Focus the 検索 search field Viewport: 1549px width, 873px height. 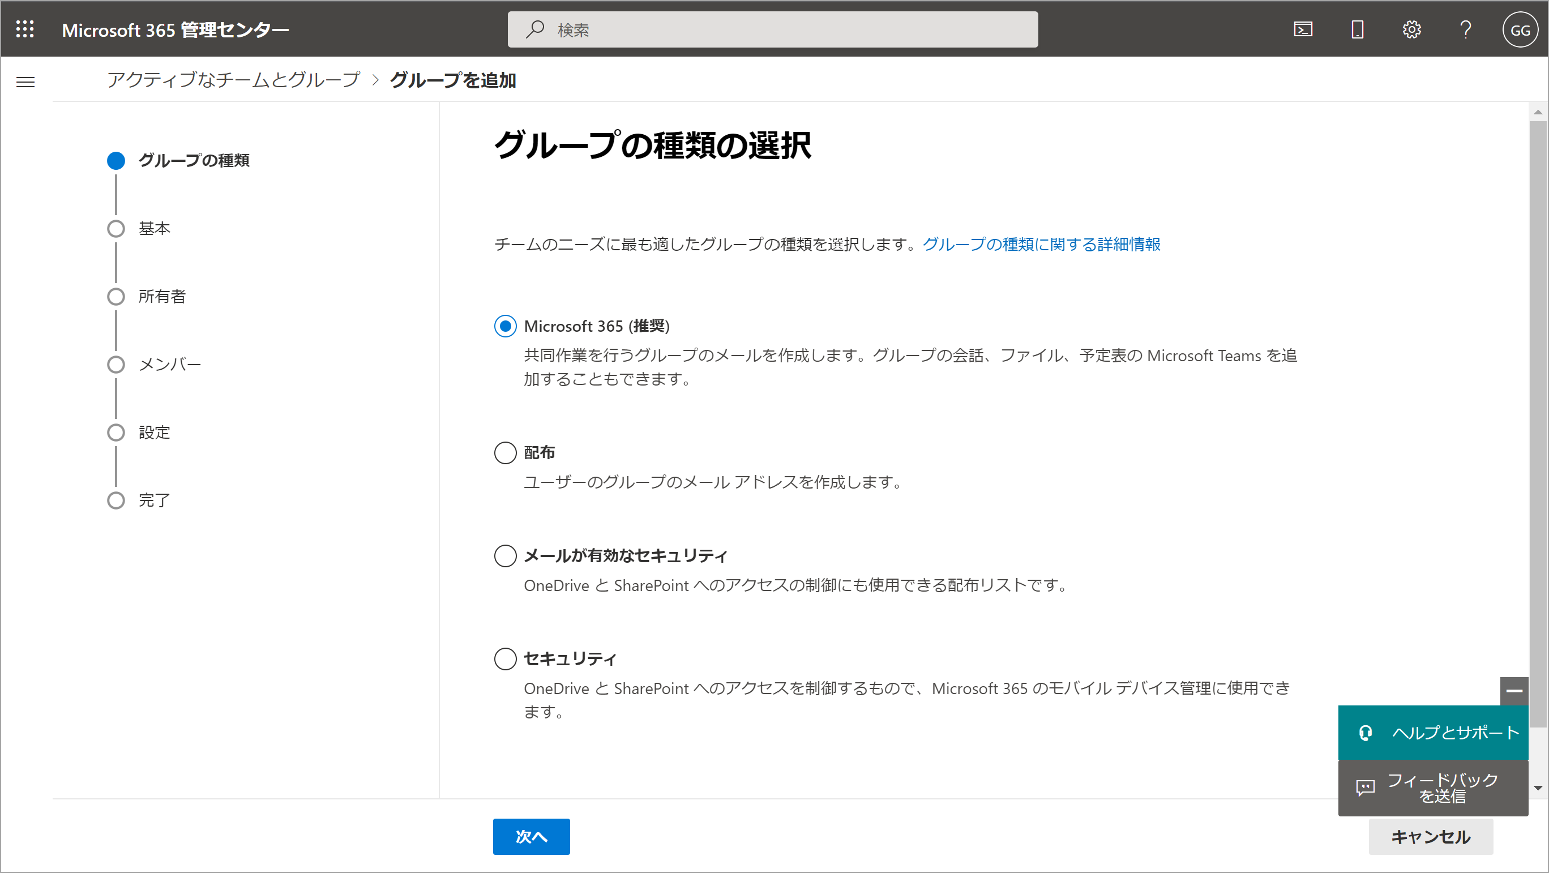point(773,29)
